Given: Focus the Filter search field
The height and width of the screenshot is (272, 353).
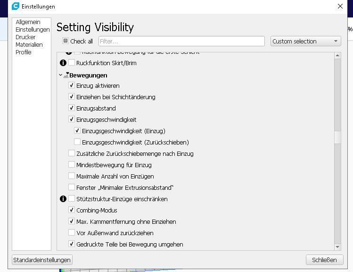Looking at the screenshot, I should pyautogui.click(x=181, y=41).
